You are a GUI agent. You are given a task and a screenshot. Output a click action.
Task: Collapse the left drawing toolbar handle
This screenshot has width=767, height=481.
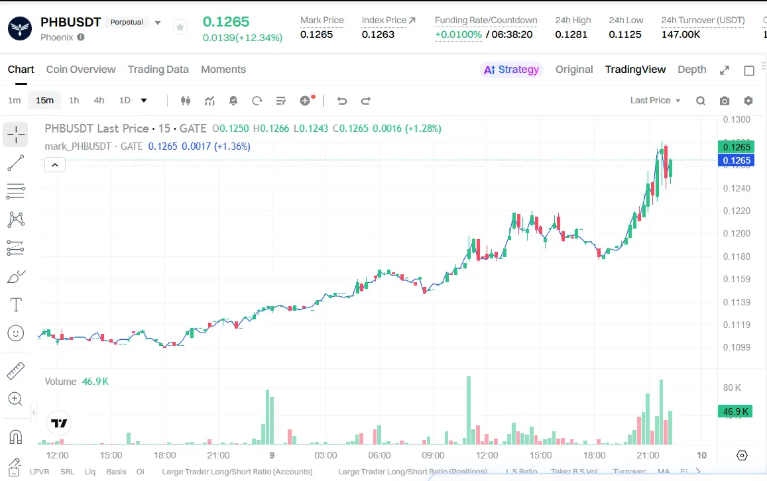34,413
